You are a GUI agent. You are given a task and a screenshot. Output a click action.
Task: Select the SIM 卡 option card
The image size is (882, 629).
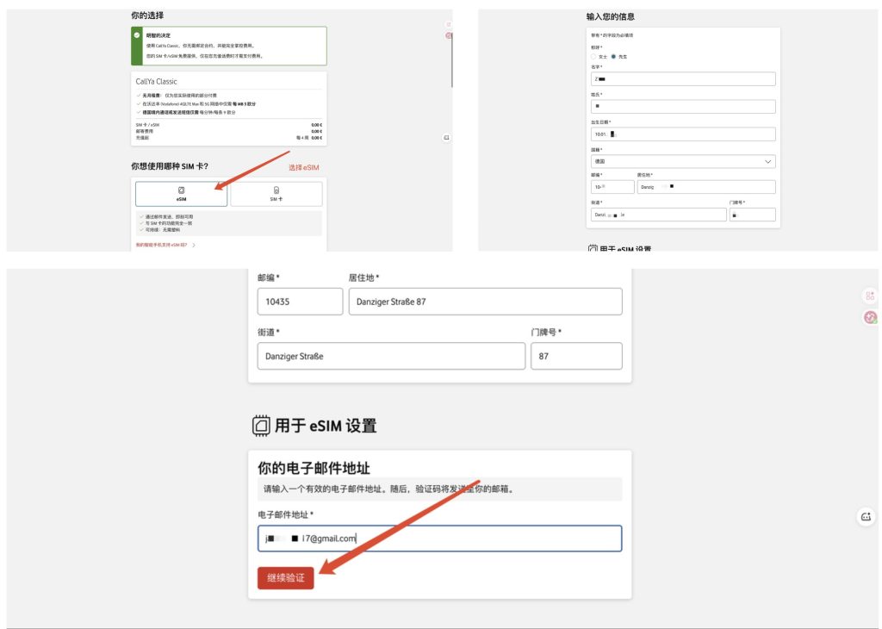point(276,194)
